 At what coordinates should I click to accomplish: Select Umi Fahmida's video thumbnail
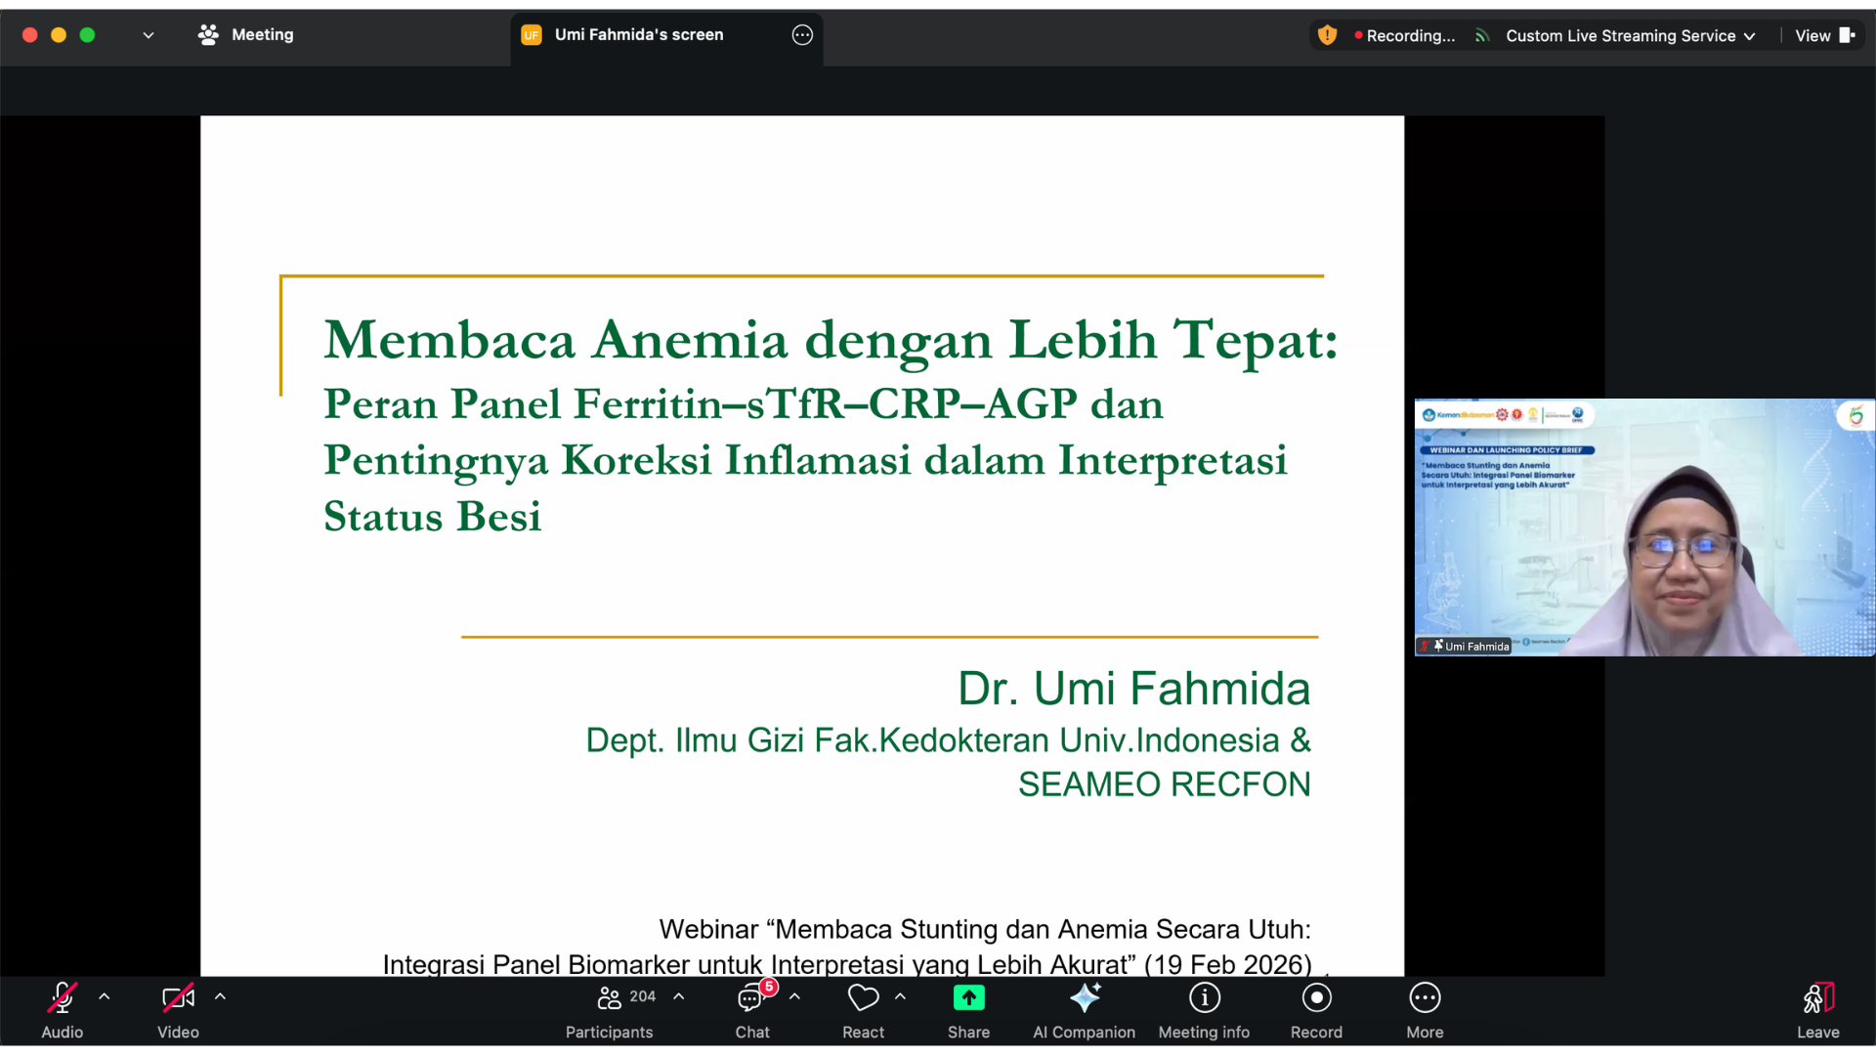tap(1643, 527)
